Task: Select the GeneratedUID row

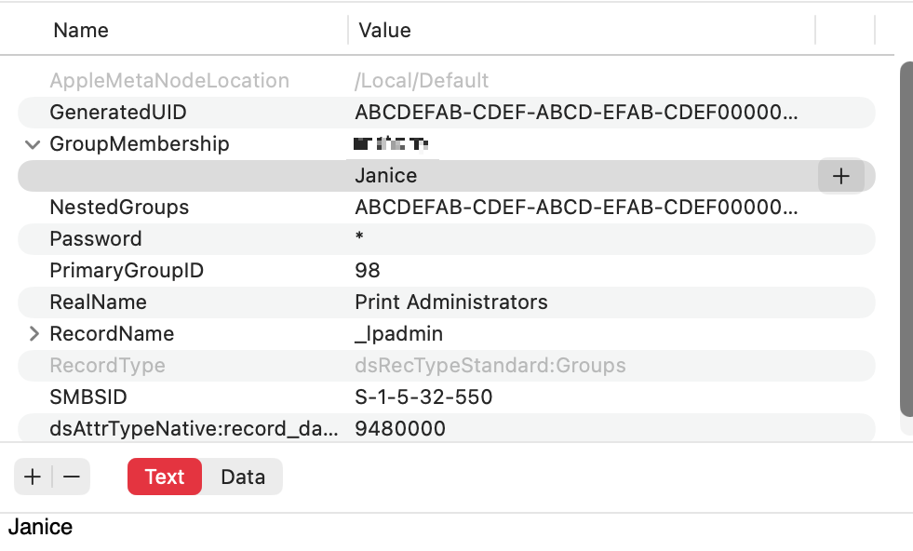Action: pyautogui.click(x=118, y=113)
